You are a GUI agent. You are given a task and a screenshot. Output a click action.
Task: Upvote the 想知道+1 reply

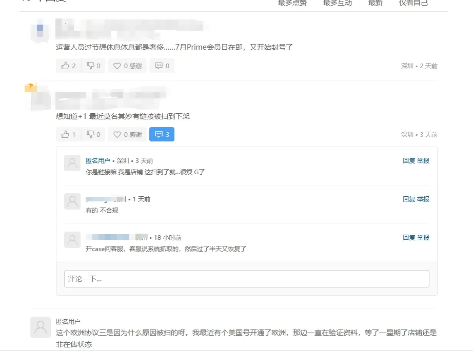click(x=68, y=134)
